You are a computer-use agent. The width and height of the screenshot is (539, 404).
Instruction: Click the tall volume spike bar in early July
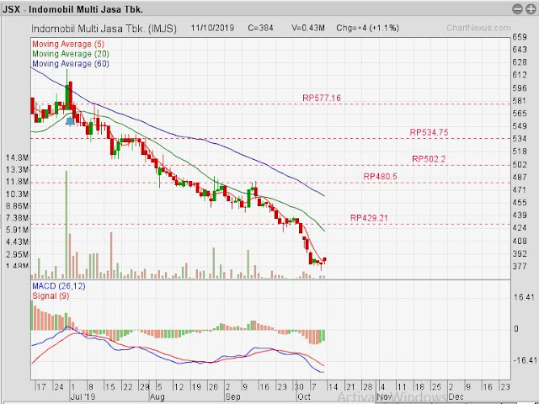click(67, 224)
